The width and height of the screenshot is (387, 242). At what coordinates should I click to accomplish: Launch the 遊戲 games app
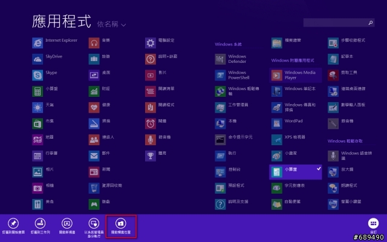click(99, 204)
